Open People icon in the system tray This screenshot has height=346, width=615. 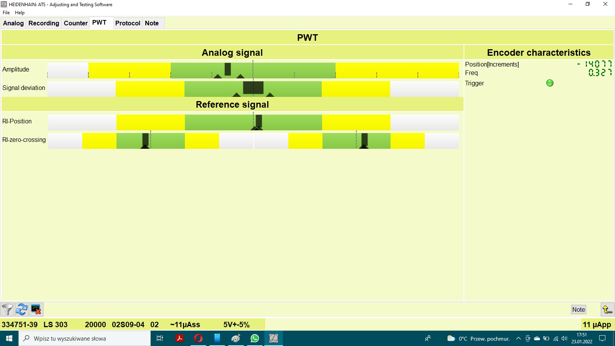point(428,338)
